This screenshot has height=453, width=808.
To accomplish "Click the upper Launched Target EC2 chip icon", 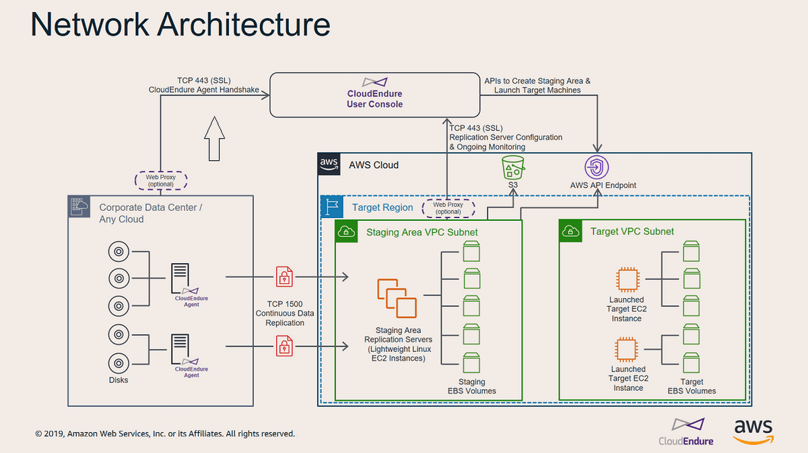I will point(627,279).
